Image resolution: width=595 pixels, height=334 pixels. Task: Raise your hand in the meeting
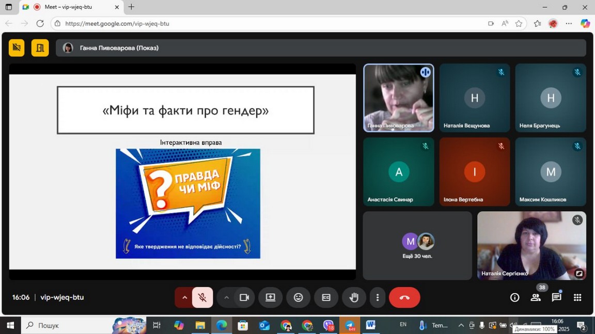tap(354, 298)
